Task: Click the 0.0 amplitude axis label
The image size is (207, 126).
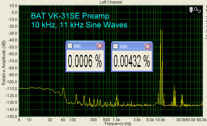Action: point(14,13)
